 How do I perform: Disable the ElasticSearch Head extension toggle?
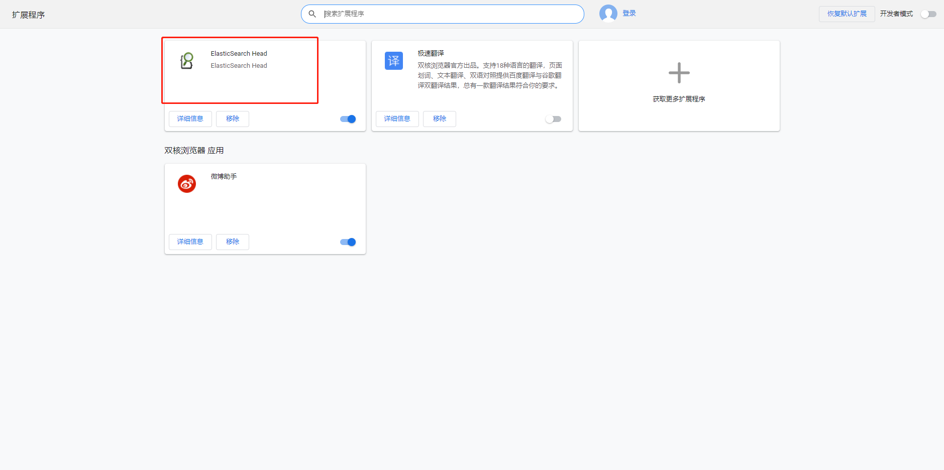tap(348, 119)
